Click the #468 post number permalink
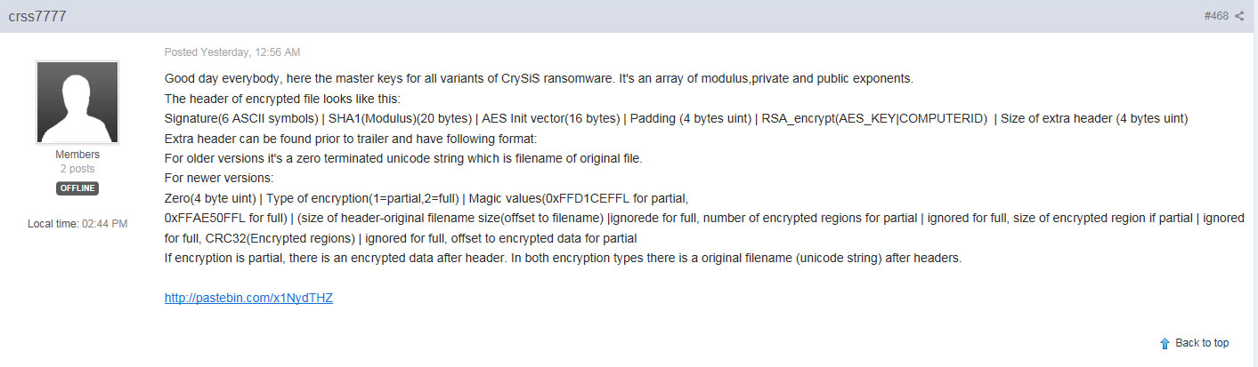 [1216, 16]
